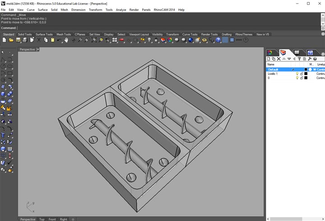Select the Box solid tool icon
This screenshot has height=221, width=325.
(3, 94)
